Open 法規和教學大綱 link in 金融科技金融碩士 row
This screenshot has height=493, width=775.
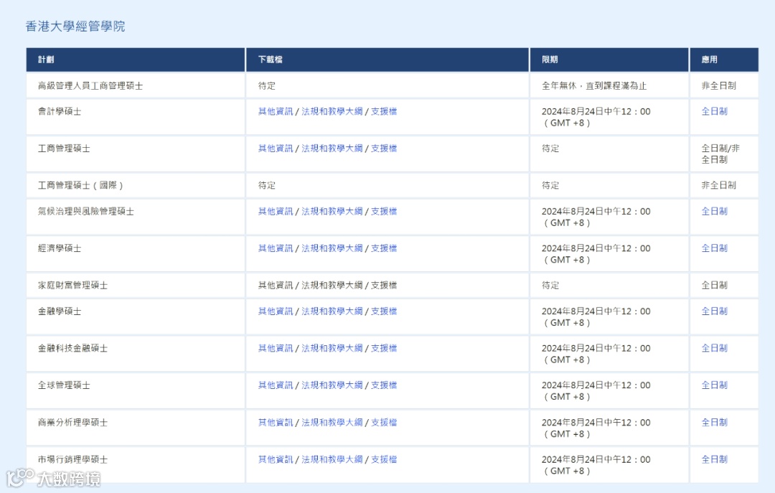pyautogui.click(x=332, y=348)
